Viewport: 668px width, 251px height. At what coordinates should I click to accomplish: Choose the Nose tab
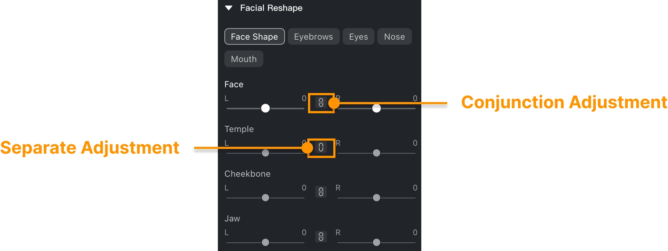point(394,37)
